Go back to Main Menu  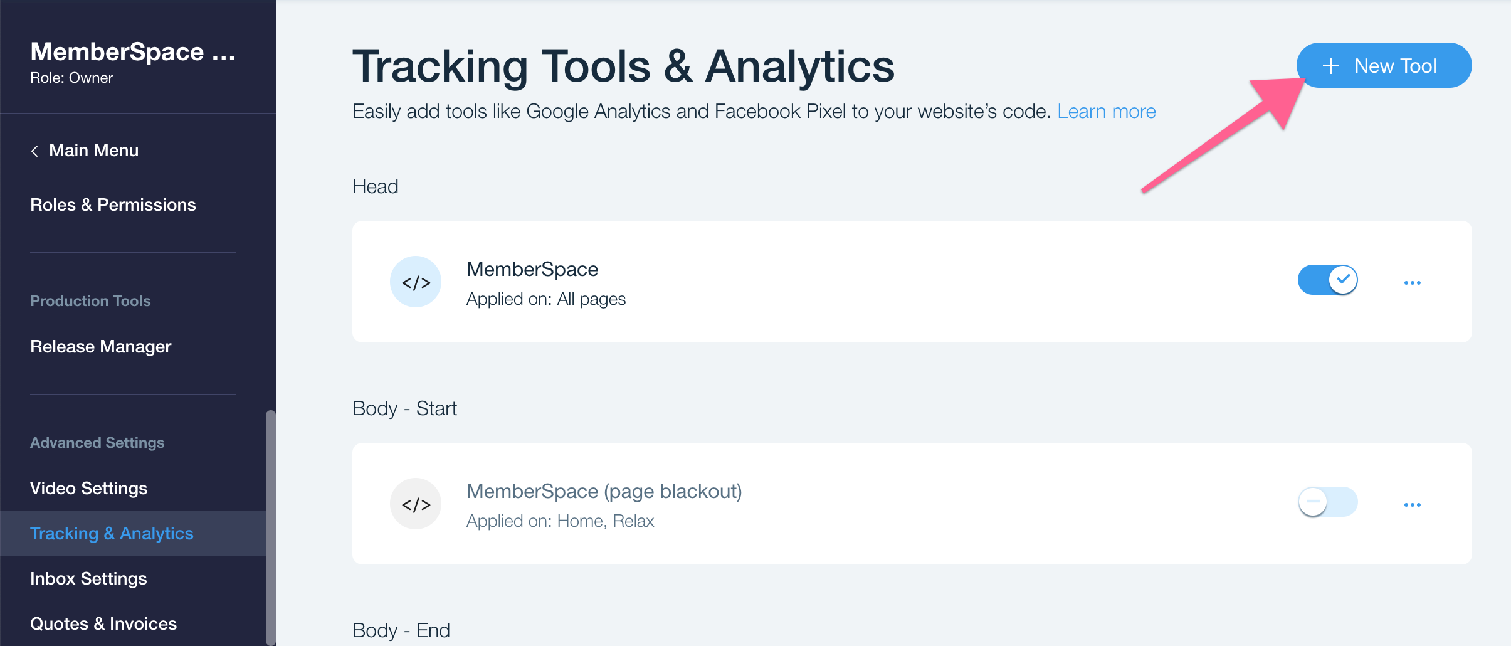point(93,151)
